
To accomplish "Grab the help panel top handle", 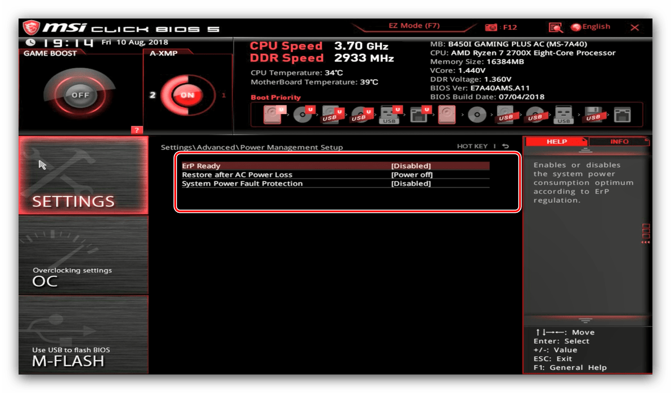I will pos(585,150).
